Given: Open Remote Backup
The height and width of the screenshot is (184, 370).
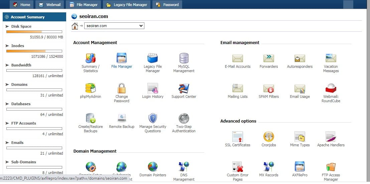Looking at the screenshot, I should [x=122, y=118].
